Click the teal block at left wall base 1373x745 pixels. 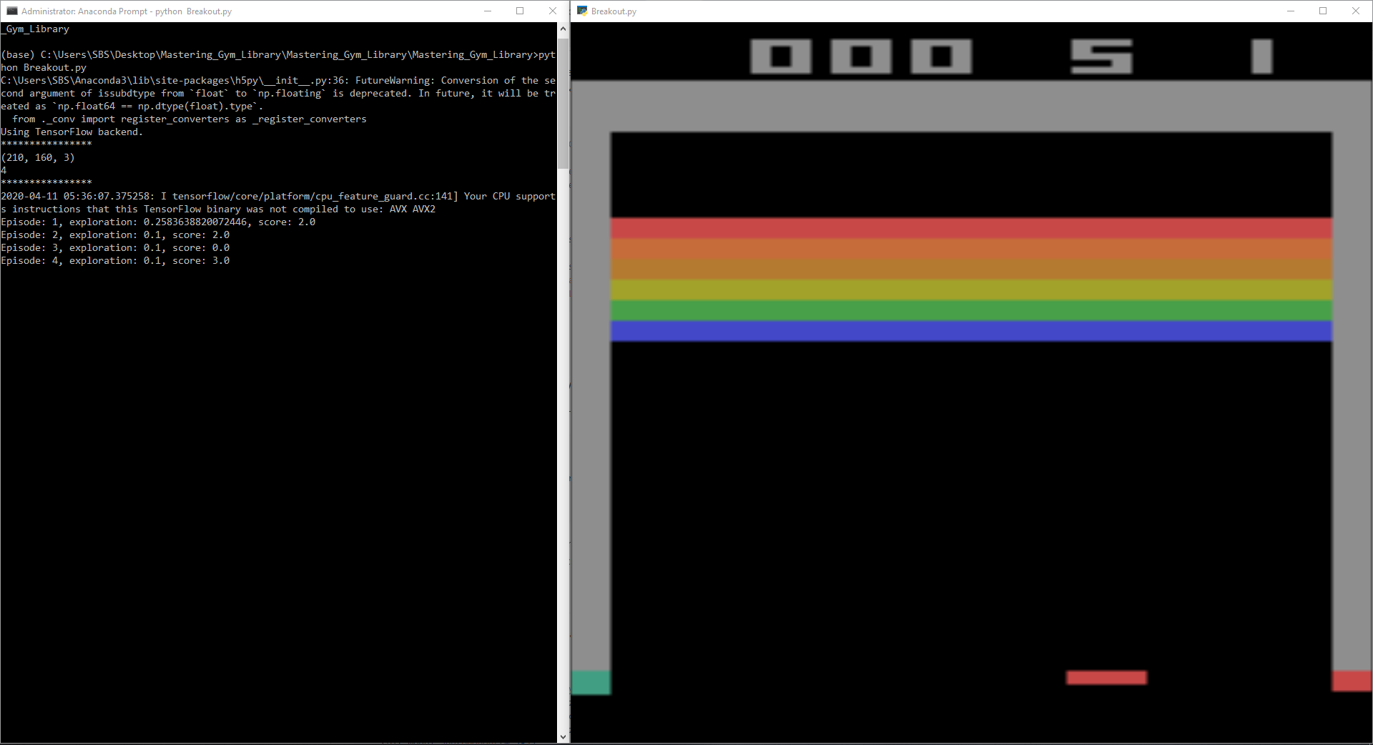click(591, 682)
